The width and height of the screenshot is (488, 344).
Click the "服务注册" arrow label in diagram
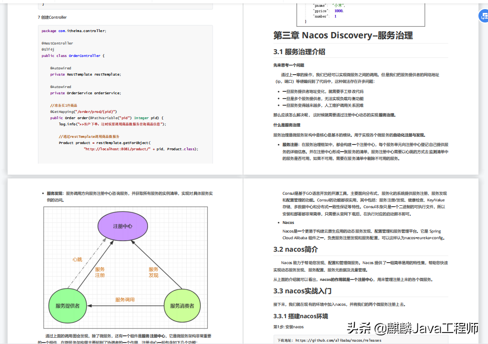pyautogui.click(x=100, y=272)
